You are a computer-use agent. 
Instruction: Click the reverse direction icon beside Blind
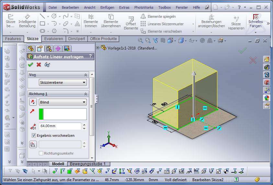(33, 102)
